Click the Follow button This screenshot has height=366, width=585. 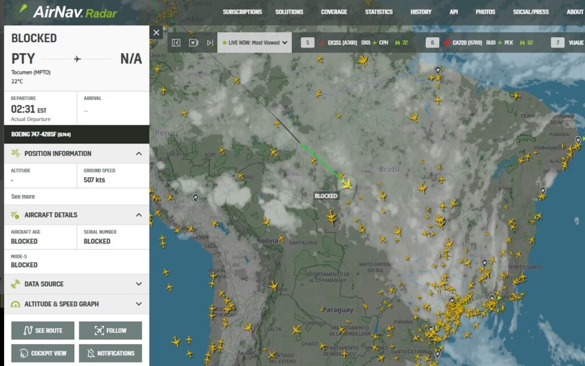coord(110,331)
